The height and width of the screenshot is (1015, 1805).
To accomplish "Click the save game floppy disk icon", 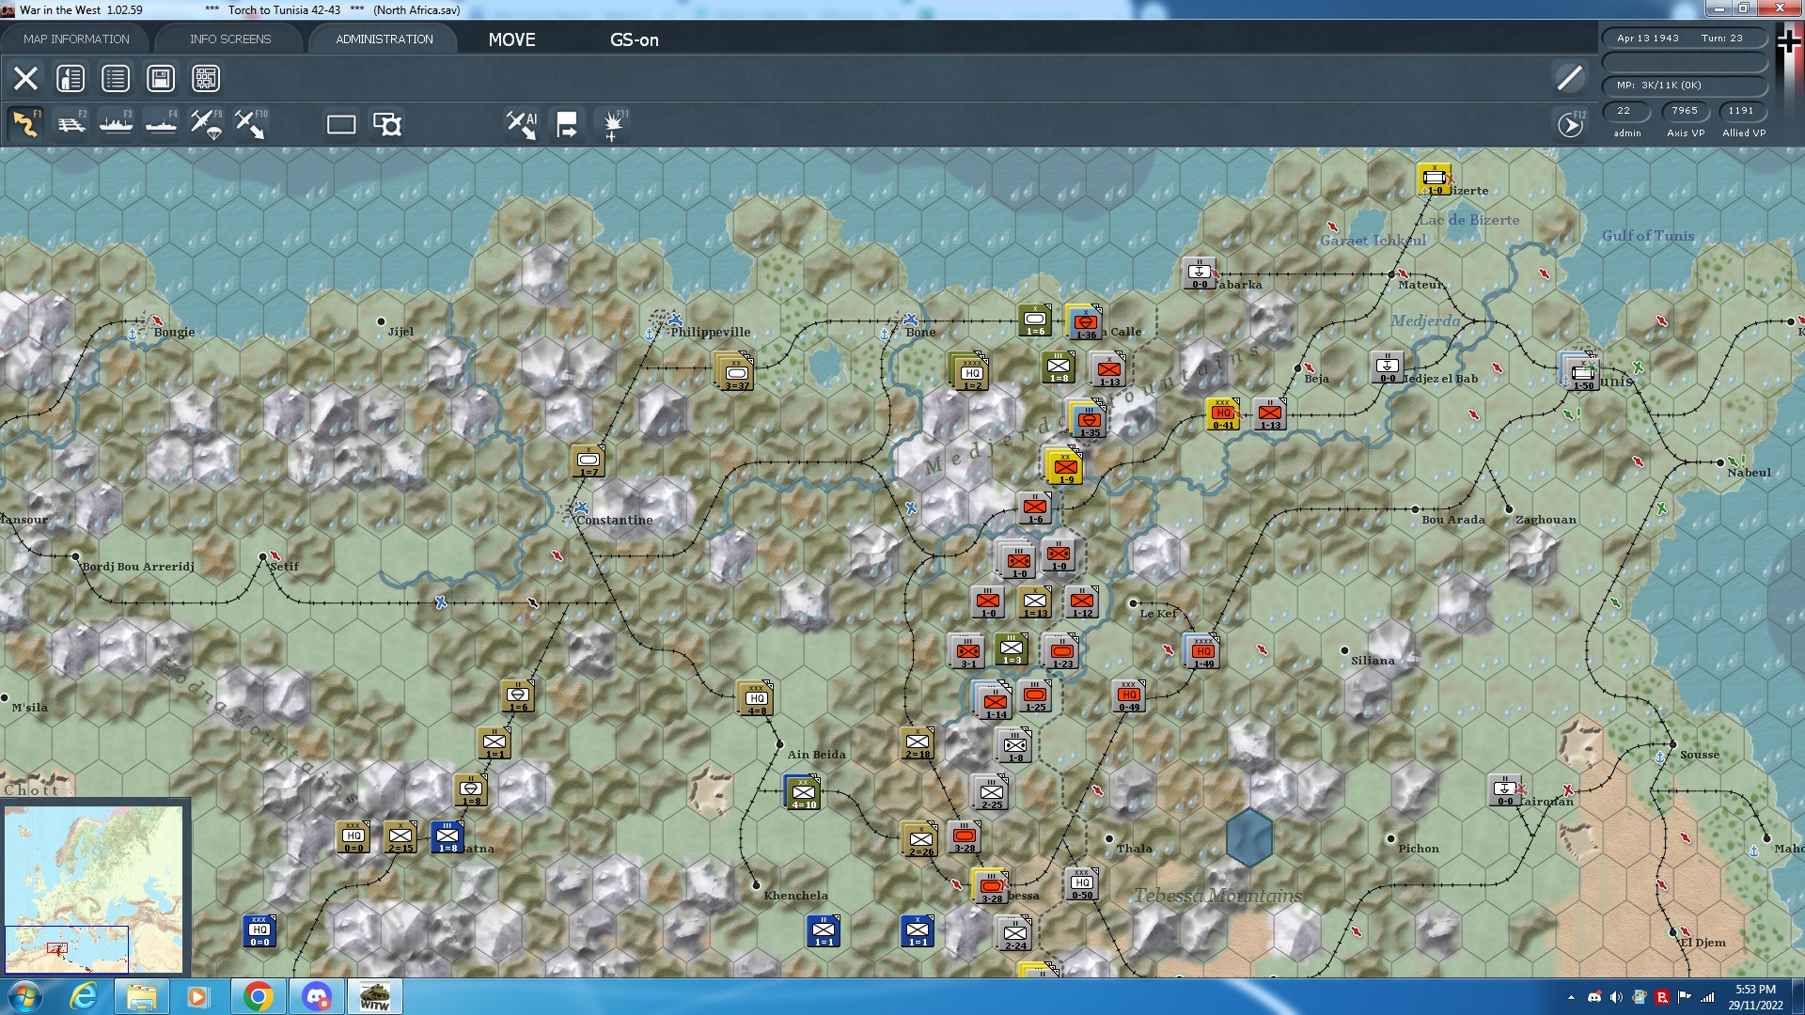I will click(161, 78).
